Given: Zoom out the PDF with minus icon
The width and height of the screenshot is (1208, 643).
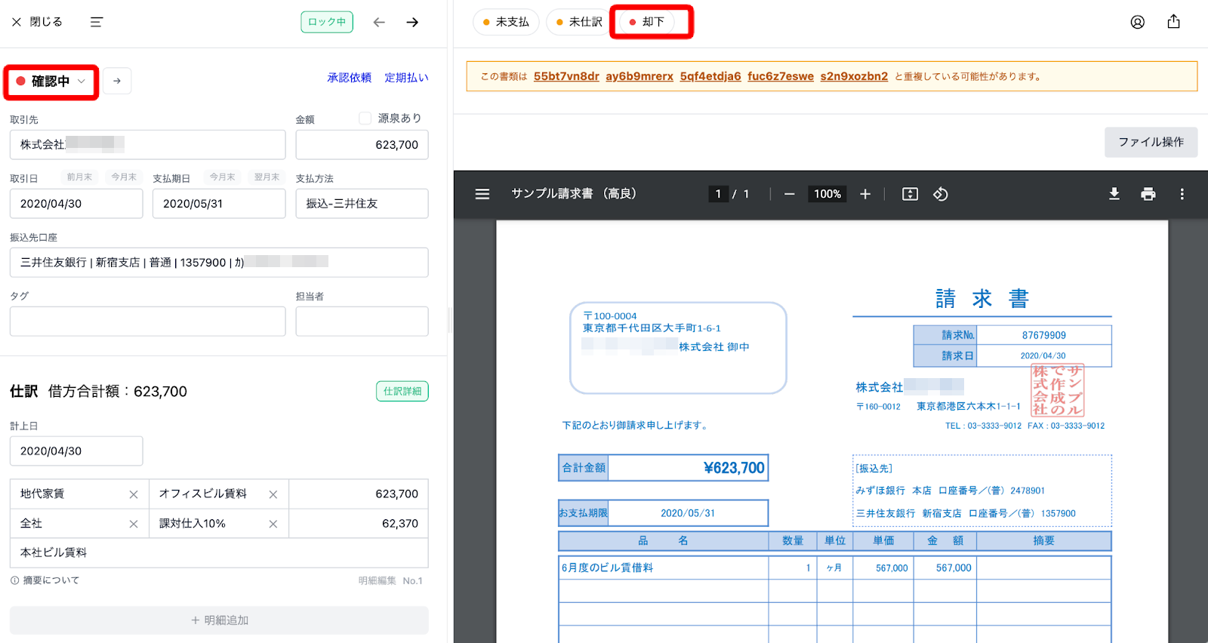Looking at the screenshot, I should (790, 194).
